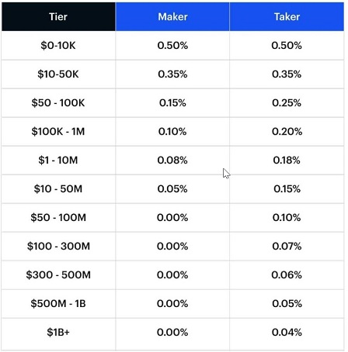Click the $500M - 1B tier label

pyautogui.click(x=58, y=304)
